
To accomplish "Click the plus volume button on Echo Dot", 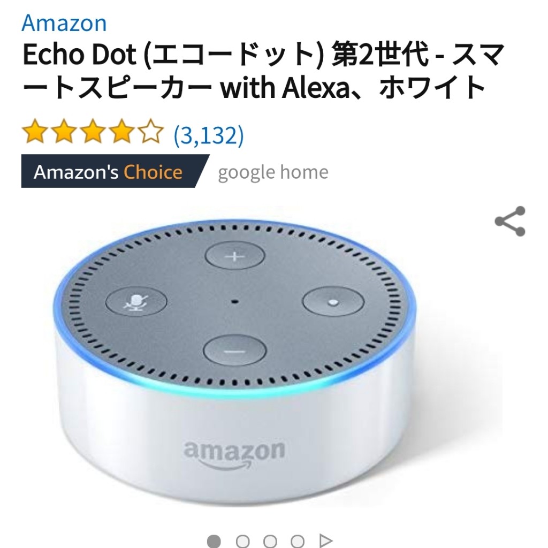I will click(x=235, y=256).
